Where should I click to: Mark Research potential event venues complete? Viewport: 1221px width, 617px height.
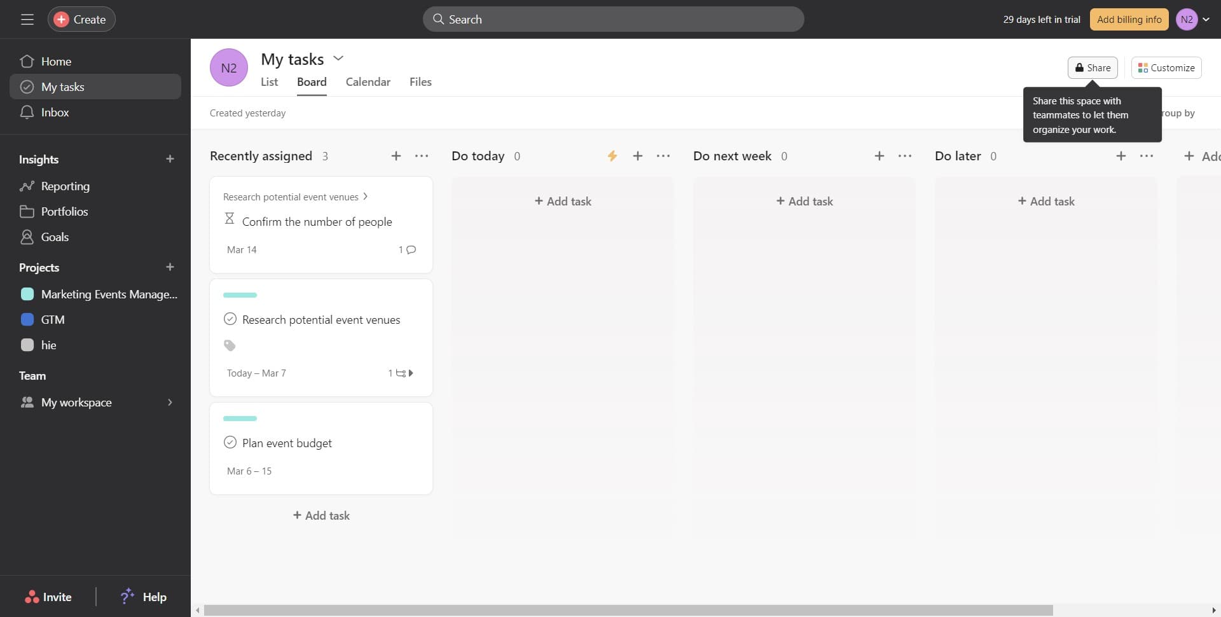(x=230, y=319)
